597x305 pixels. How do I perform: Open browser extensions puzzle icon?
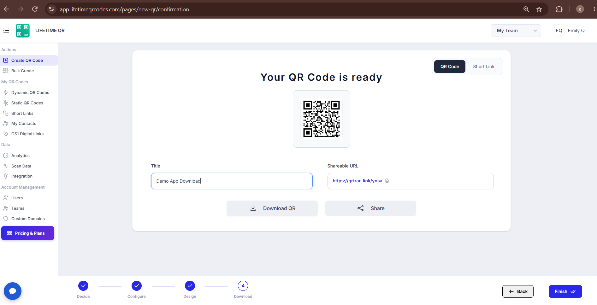click(x=559, y=9)
